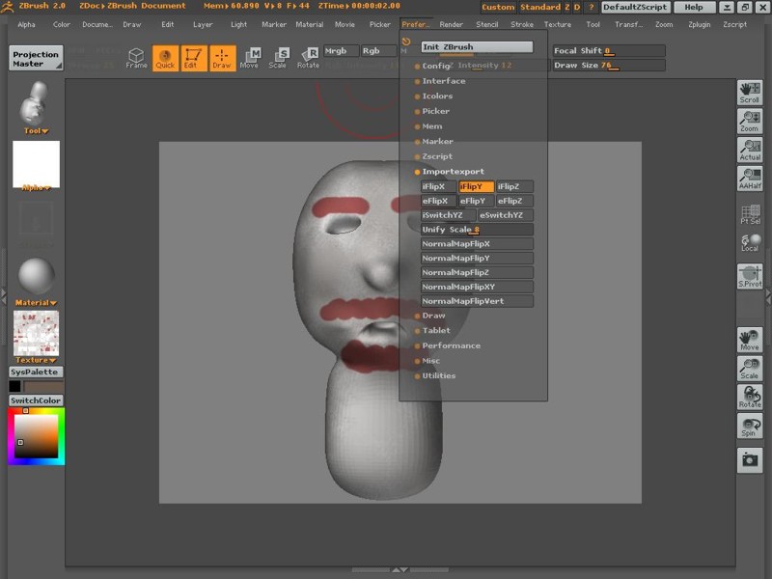Toggle the Quick render mode icon
The width and height of the screenshot is (772, 579).
coord(165,58)
